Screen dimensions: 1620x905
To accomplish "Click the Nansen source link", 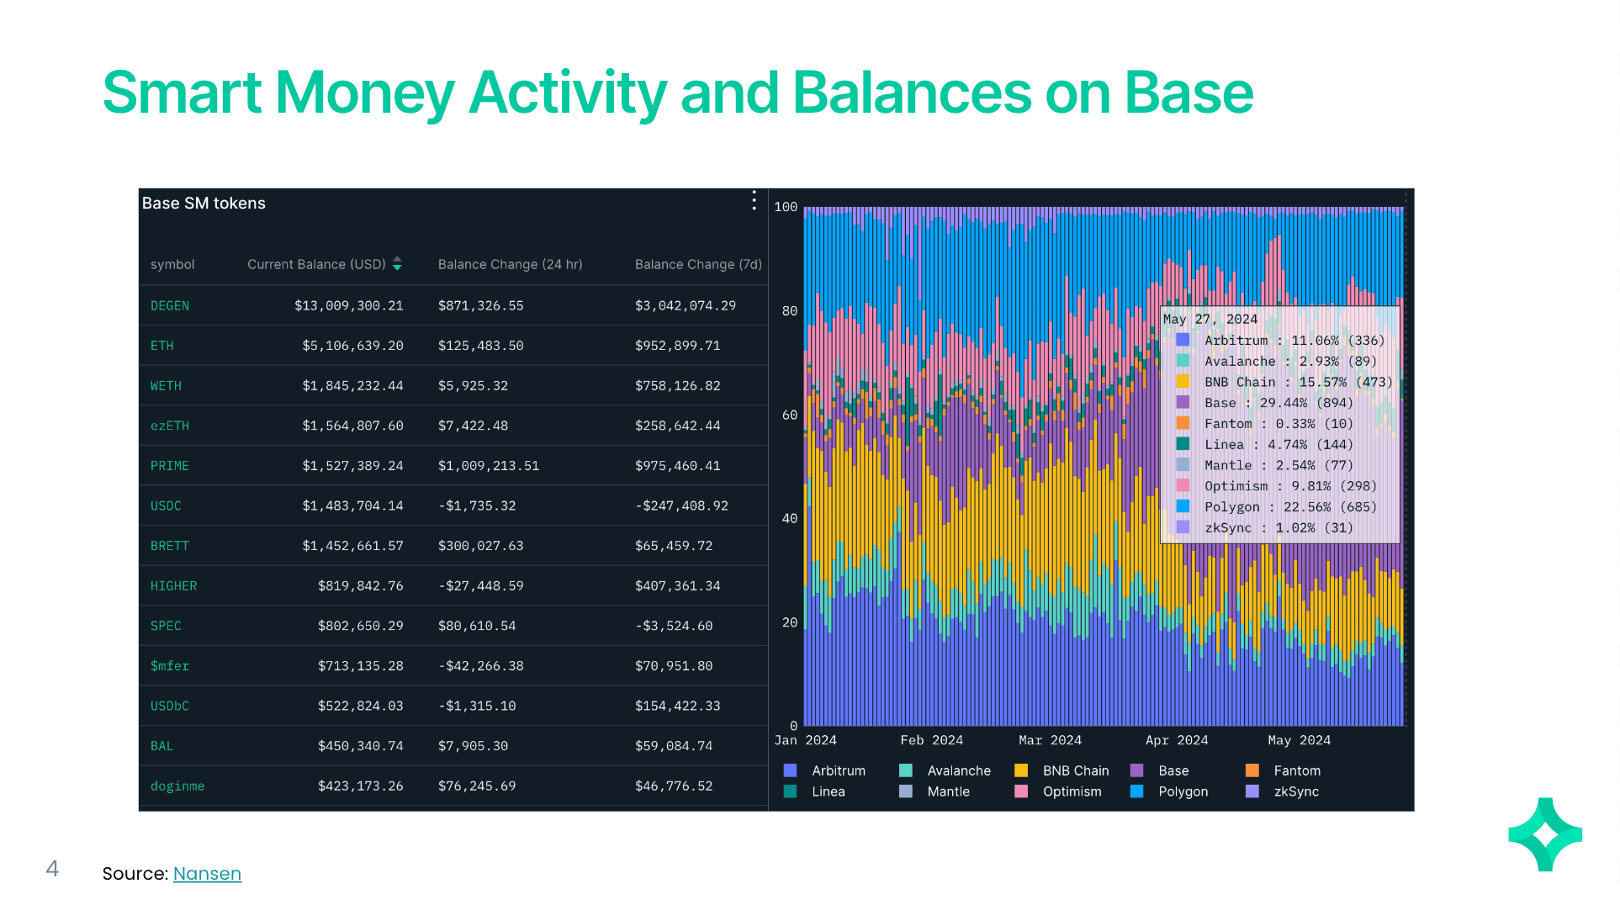I will [207, 874].
